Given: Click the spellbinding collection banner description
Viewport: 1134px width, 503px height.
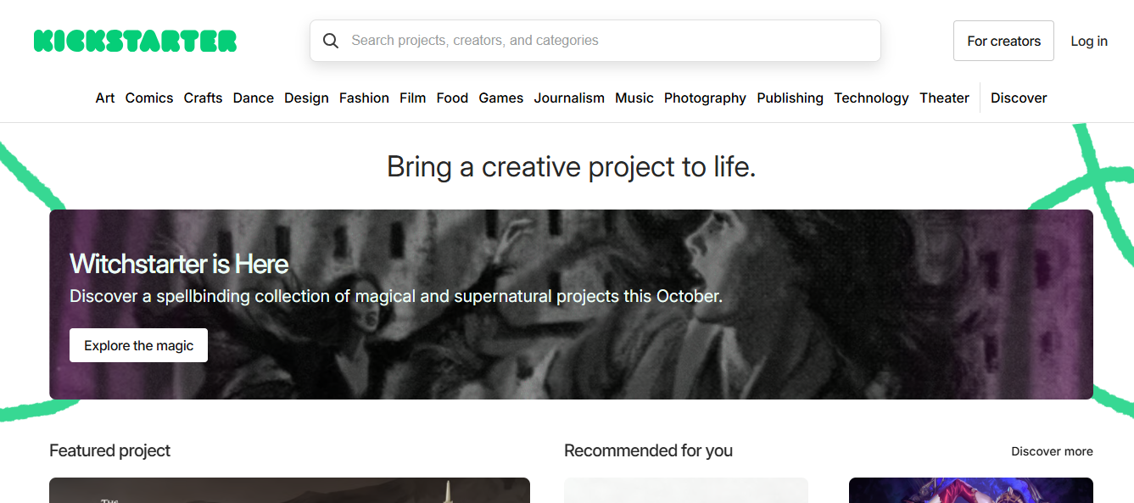Looking at the screenshot, I should 396,297.
